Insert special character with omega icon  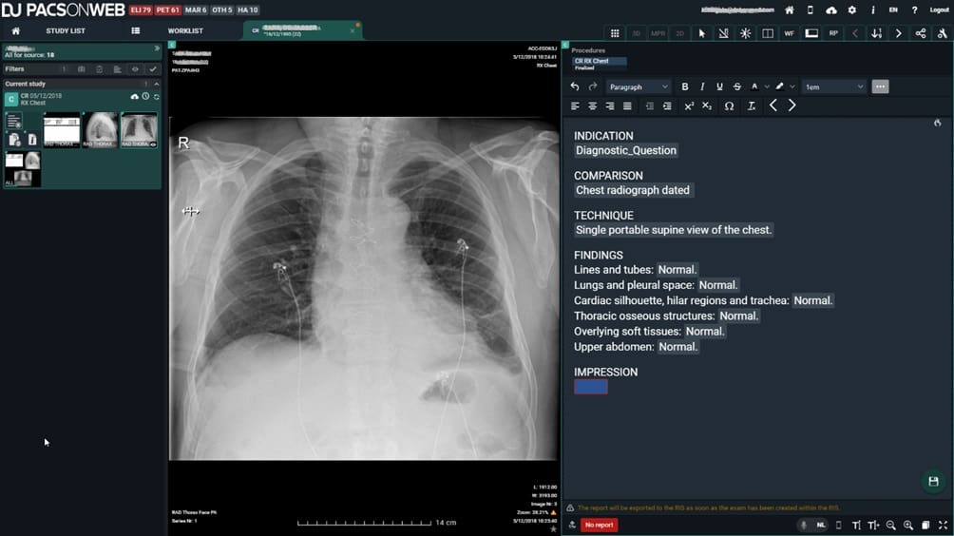(729, 105)
